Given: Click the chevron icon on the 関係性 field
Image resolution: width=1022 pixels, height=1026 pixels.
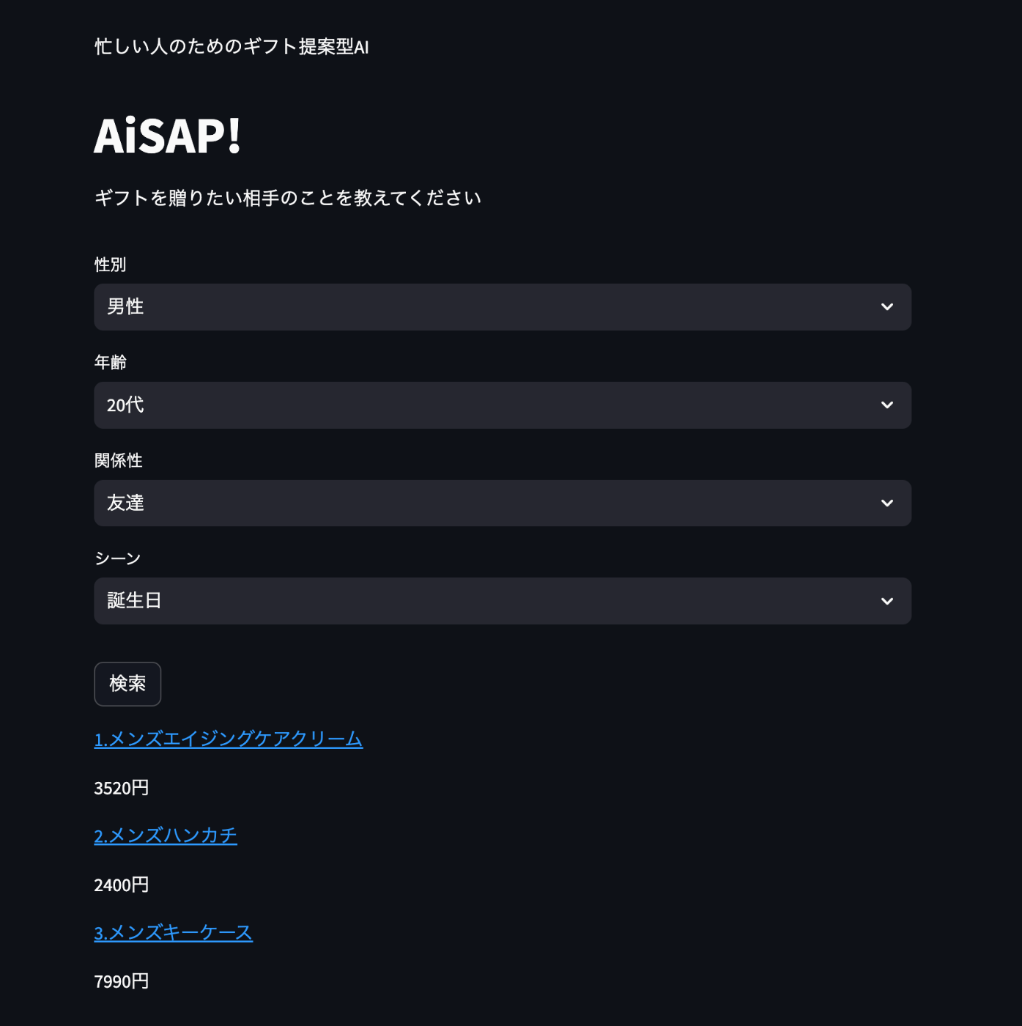Looking at the screenshot, I should pos(886,503).
